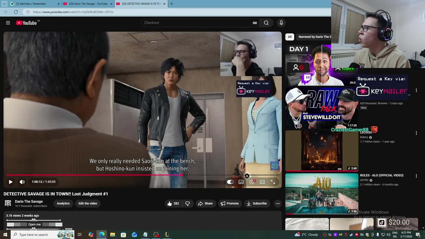Image resolution: width=425 pixels, height=239 pixels.
Task: Click the browser address bar URL
Action: point(73,12)
